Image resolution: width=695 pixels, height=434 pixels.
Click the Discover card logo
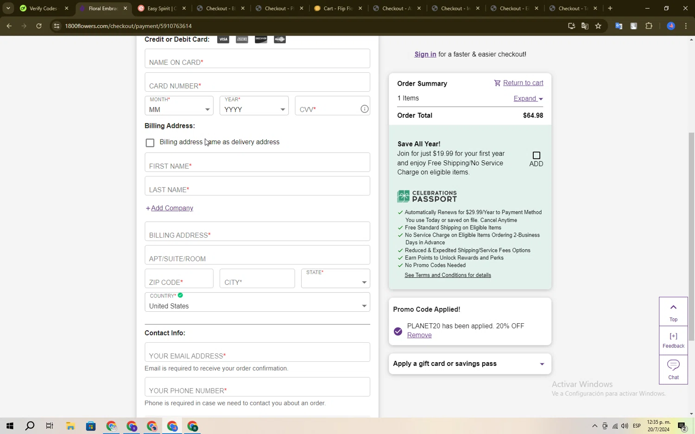(261, 39)
